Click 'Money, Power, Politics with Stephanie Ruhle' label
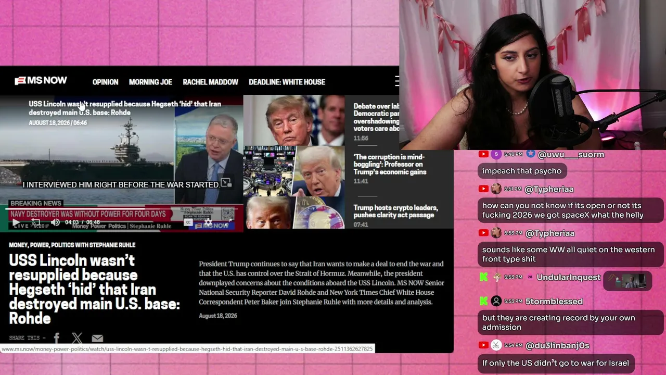The width and height of the screenshot is (666, 375). point(72,245)
